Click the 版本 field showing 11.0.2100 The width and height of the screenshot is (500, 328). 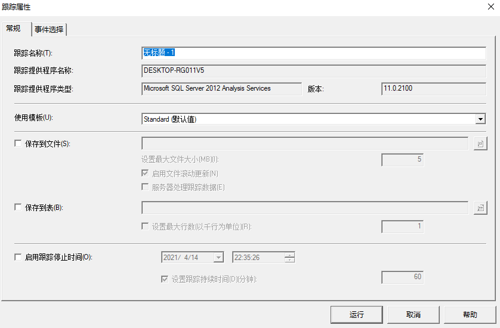434,89
